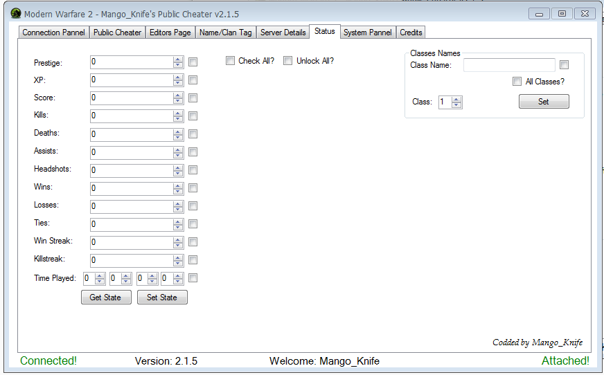The height and width of the screenshot is (375, 604).
Task: Open the Server Details tab
Action: (283, 33)
